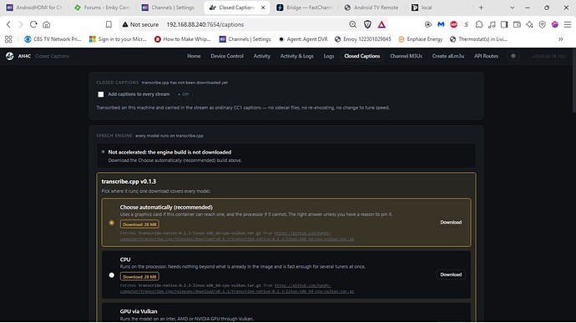The image size is (576, 323).
Task: Switch to the Bridge — FastChannels tab
Action: 304,8
